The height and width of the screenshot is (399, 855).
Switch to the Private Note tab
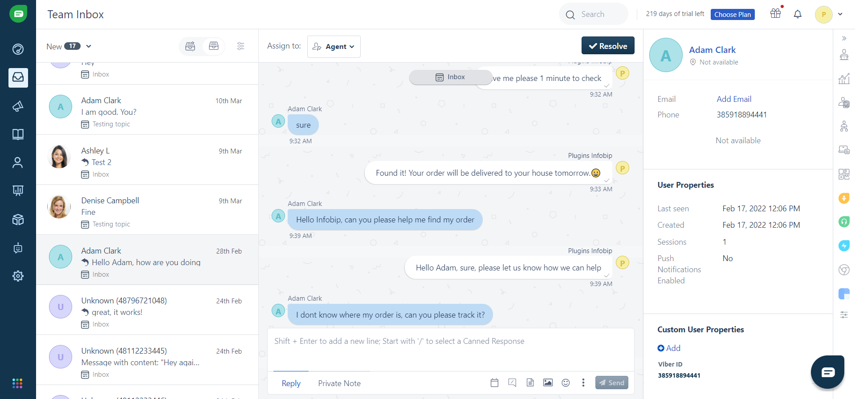[339, 383]
